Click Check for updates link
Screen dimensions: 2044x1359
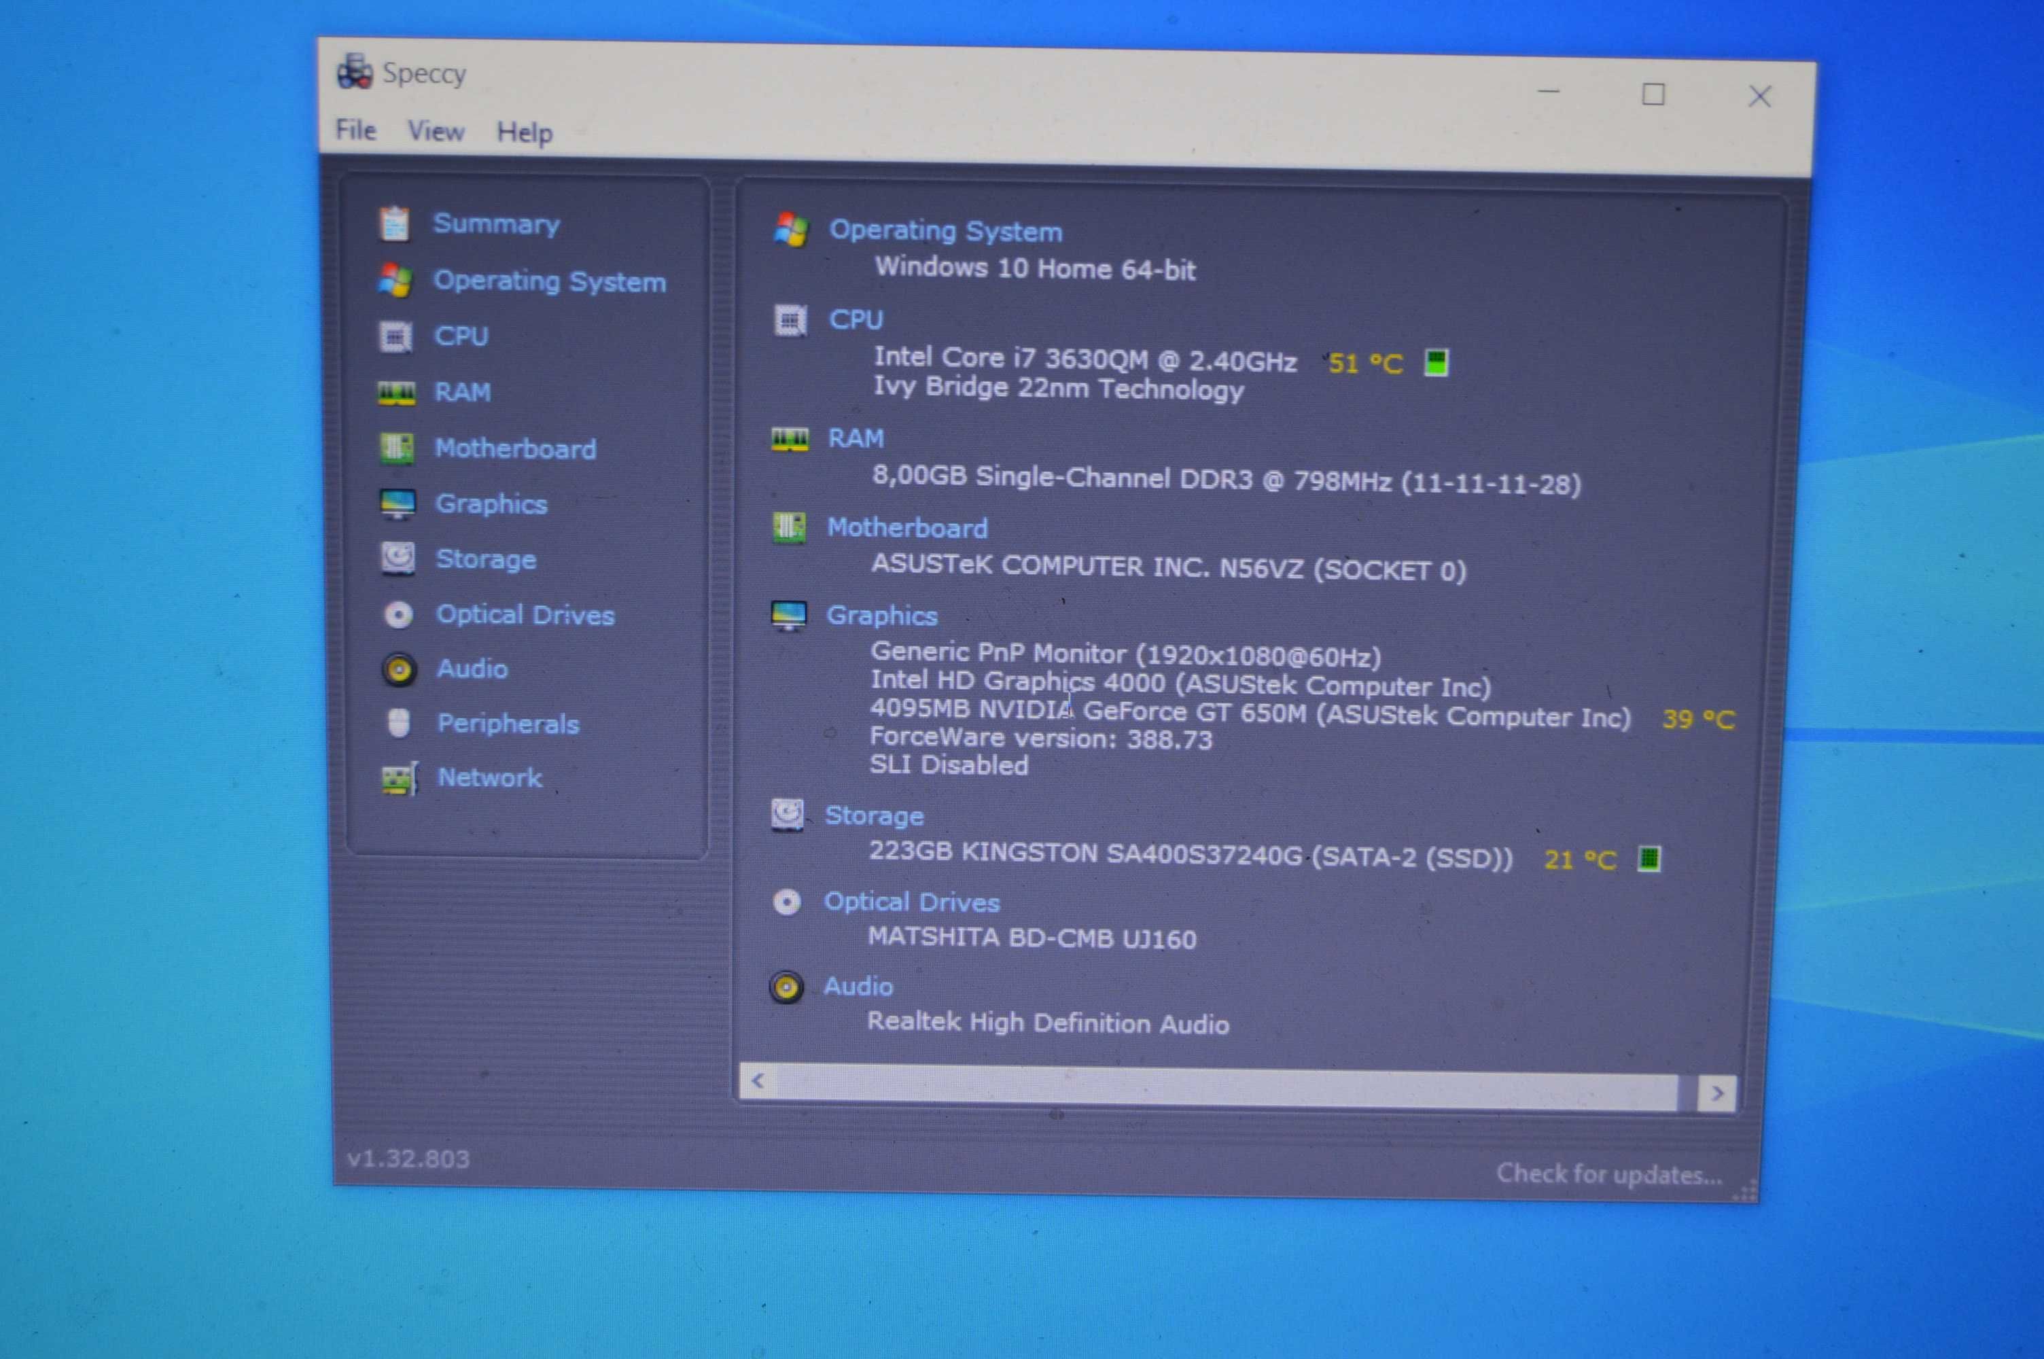coord(1610,1174)
